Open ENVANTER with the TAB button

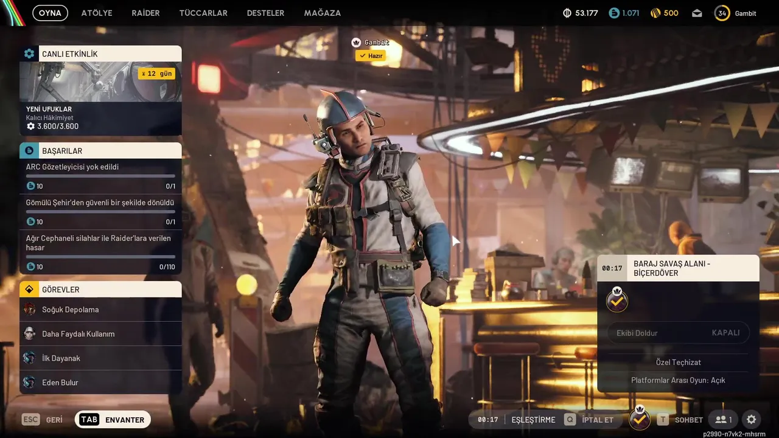click(x=113, y=420)
